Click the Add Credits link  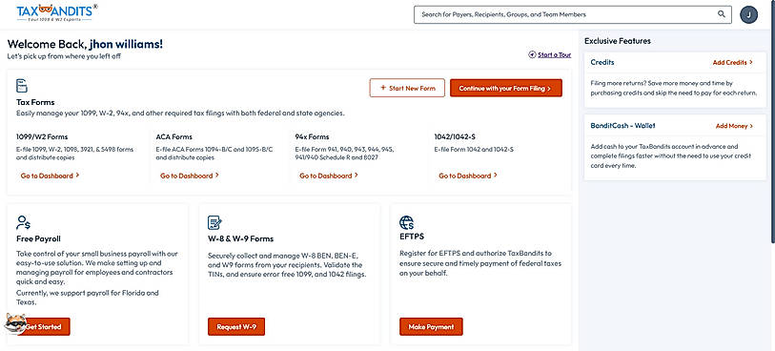[732, 63]
